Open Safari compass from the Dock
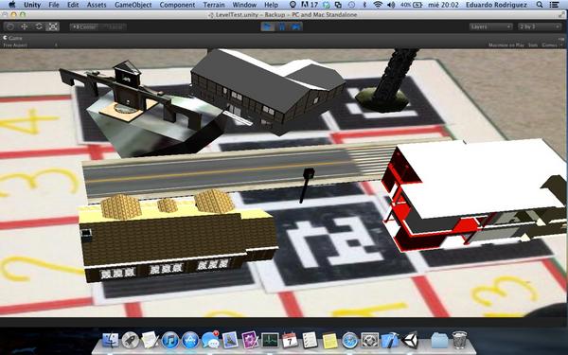The image size is (568, 355). (x=350, y=341)
